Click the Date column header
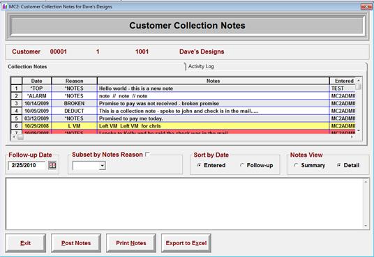374x257 pixels. point(37,81)
